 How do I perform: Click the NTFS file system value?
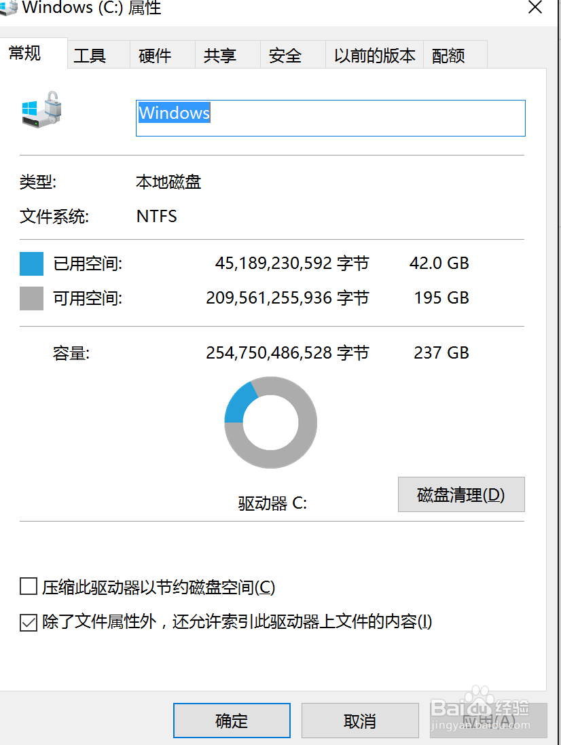point(156,217)
